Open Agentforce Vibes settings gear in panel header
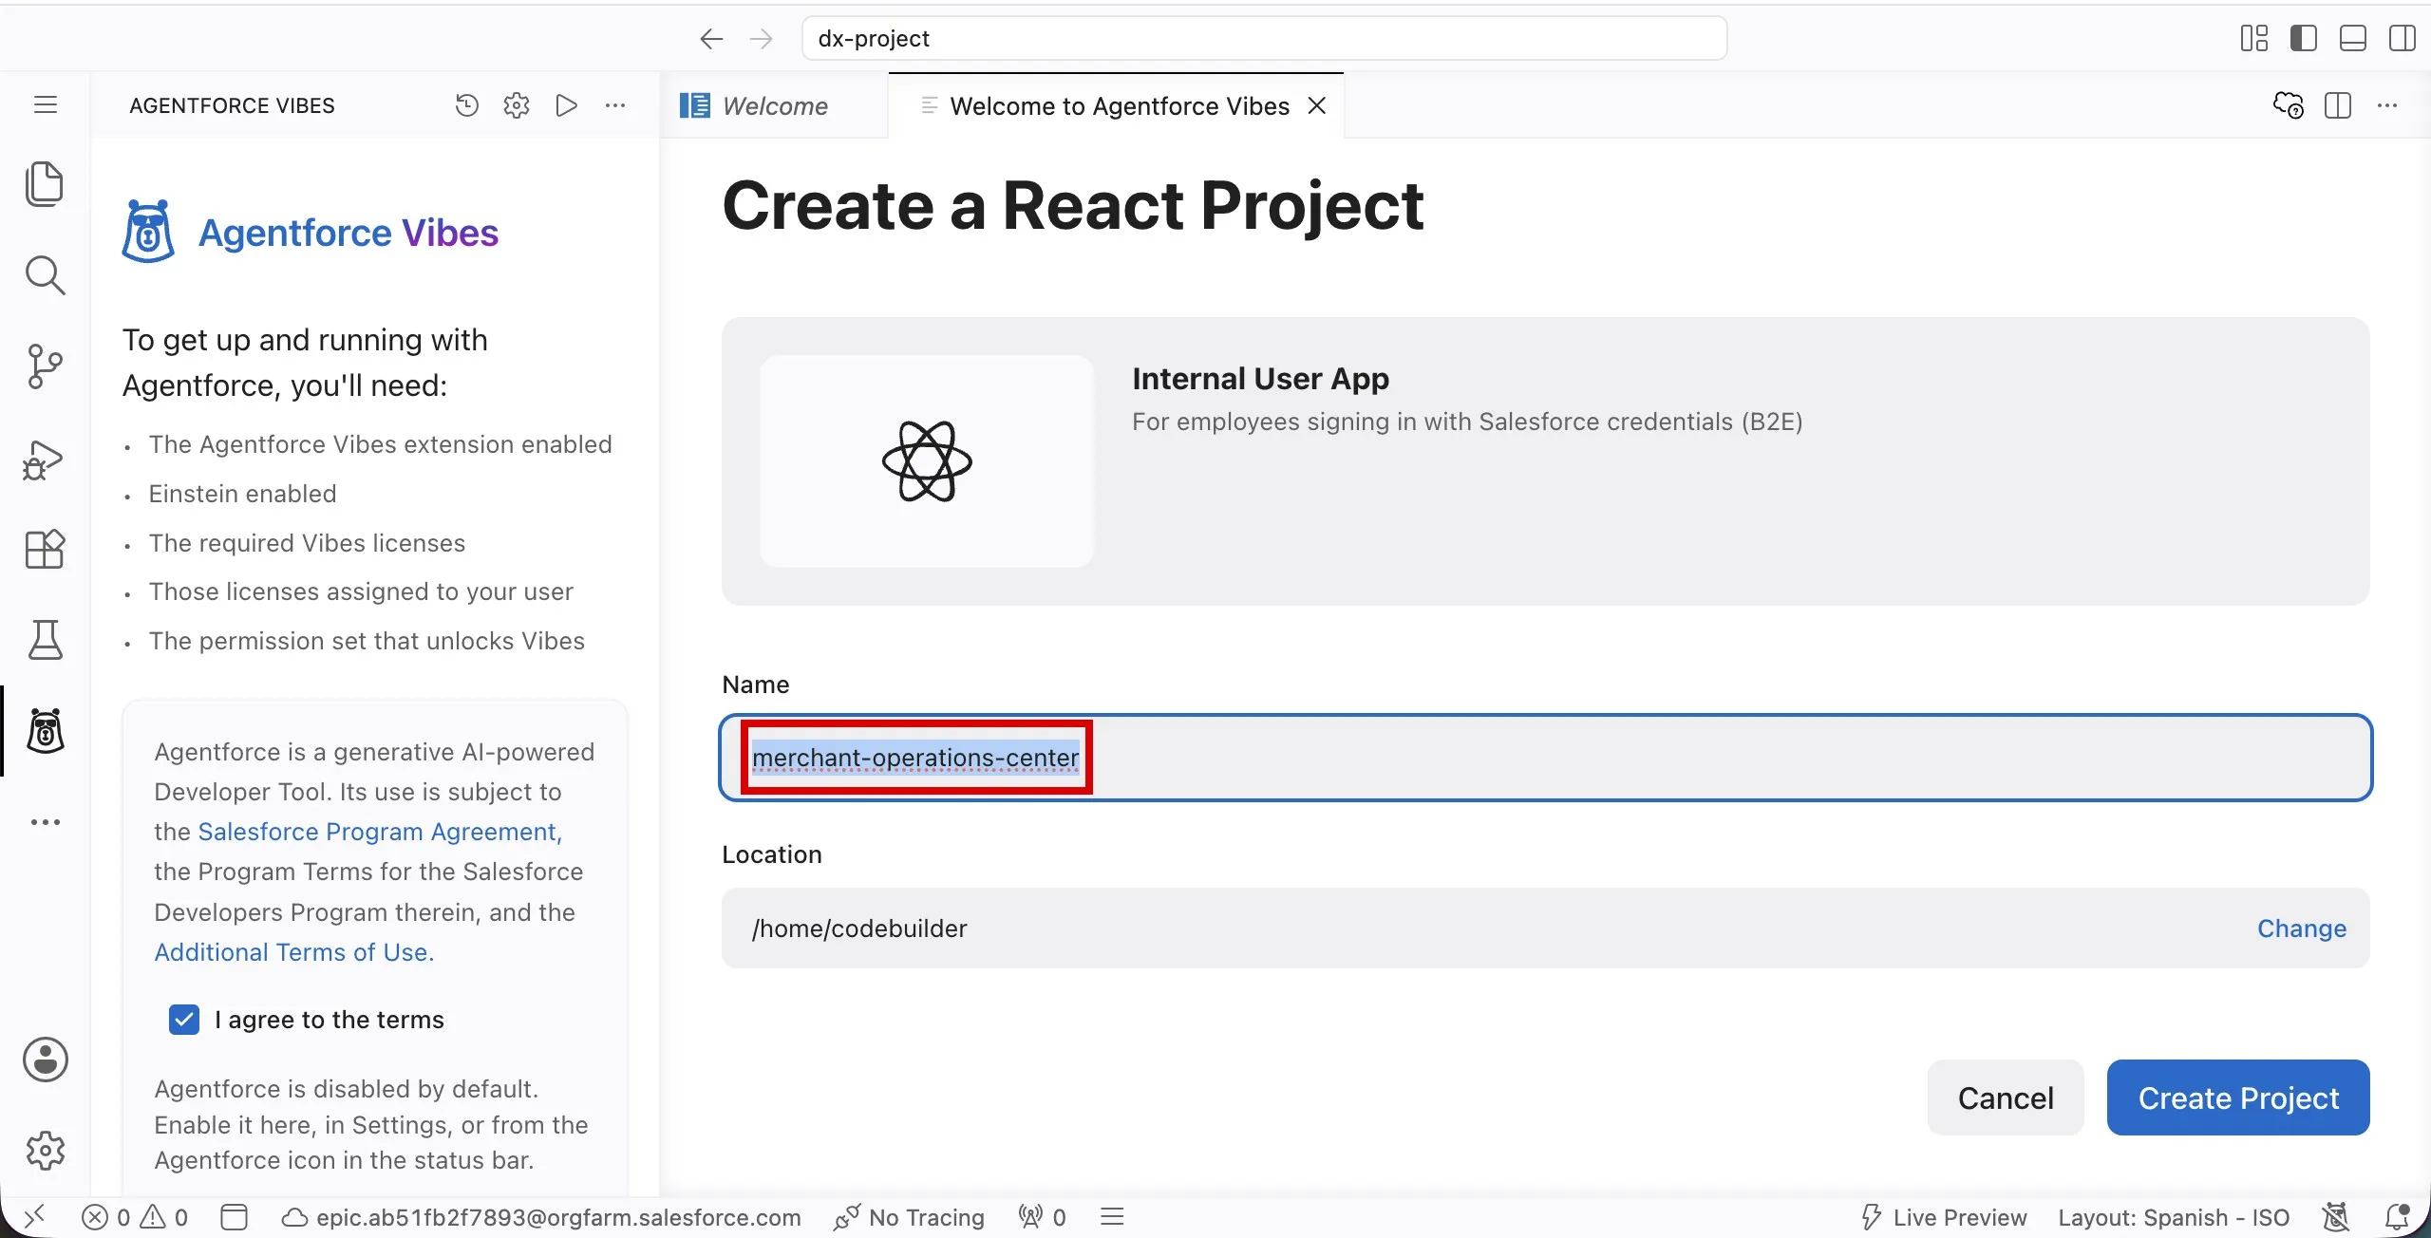This screenshot has height=1238, width=2431. [x=517, y=105]
